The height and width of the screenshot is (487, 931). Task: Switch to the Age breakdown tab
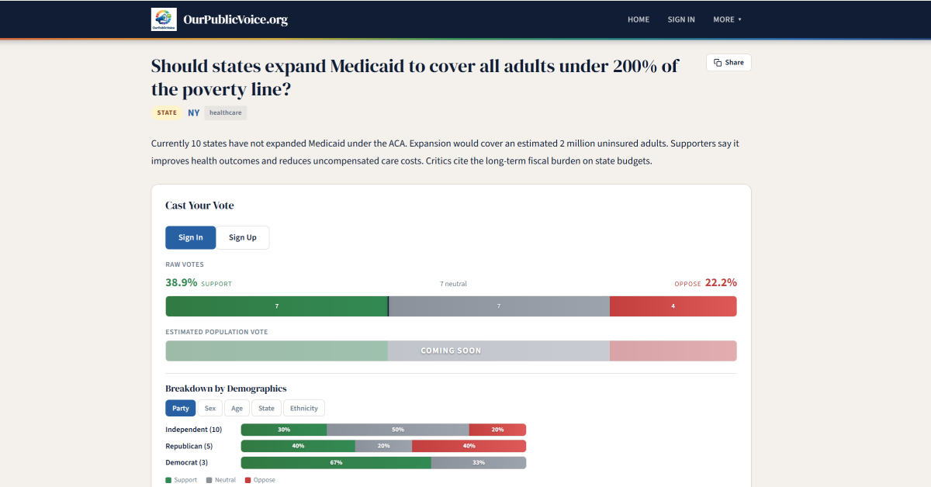237,409
